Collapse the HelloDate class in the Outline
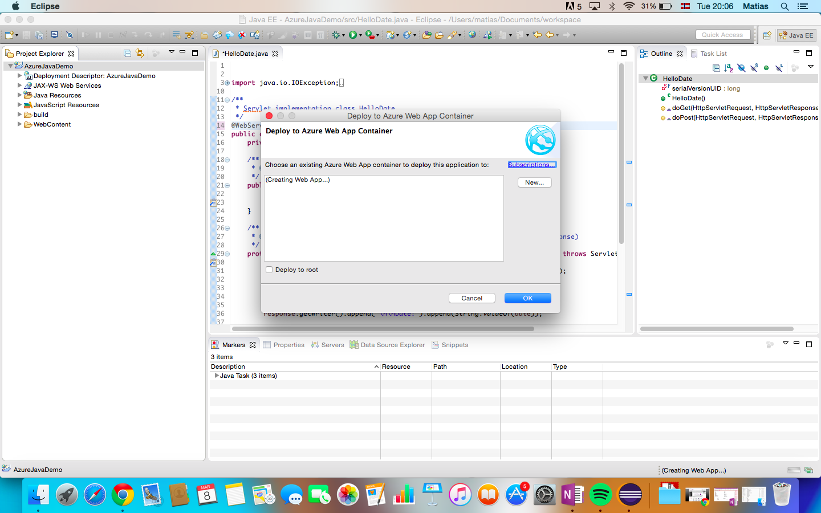The image size is (821, 513). (x=645, y=79)
